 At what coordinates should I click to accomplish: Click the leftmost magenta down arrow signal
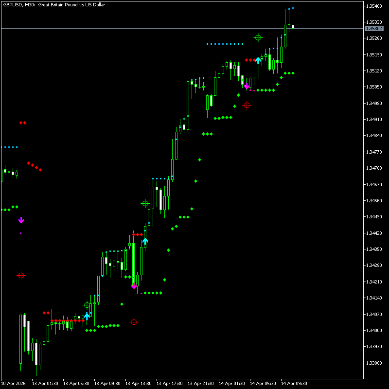coord(21,220)
